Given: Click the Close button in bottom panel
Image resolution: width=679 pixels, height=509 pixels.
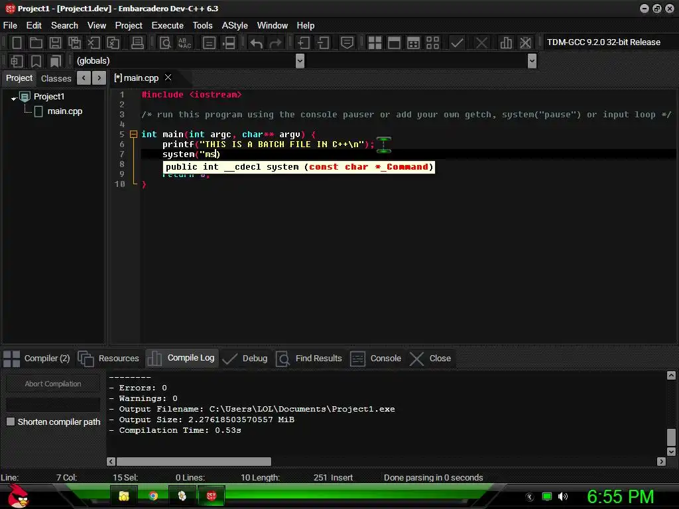Looking at the screenshot, I should point(430,359).
